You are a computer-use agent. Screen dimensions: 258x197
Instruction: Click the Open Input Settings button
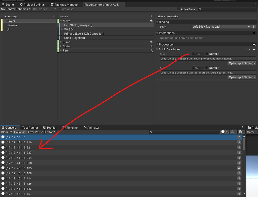(x=241, y=63)
